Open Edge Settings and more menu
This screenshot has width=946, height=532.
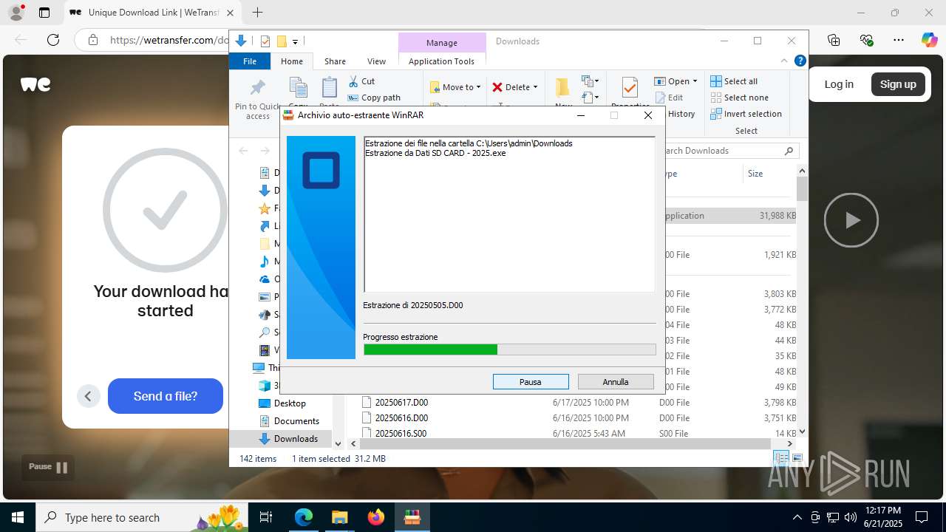click(899, 40)
